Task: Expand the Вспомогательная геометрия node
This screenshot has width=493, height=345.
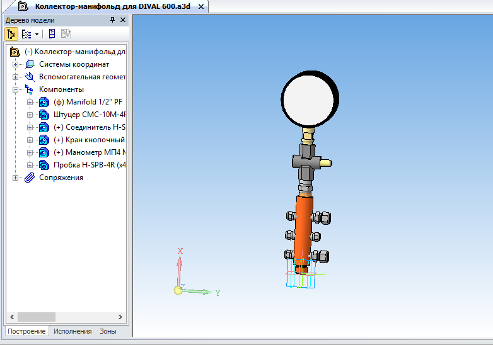Action: (15, 77)
